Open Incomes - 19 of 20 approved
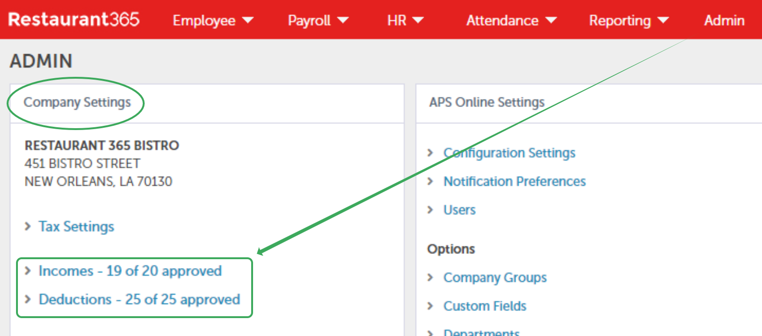762x336 pixels. (x=130, y=271)
